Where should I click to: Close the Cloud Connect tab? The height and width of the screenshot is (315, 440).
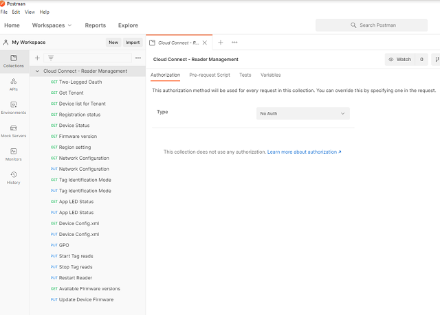204,43
